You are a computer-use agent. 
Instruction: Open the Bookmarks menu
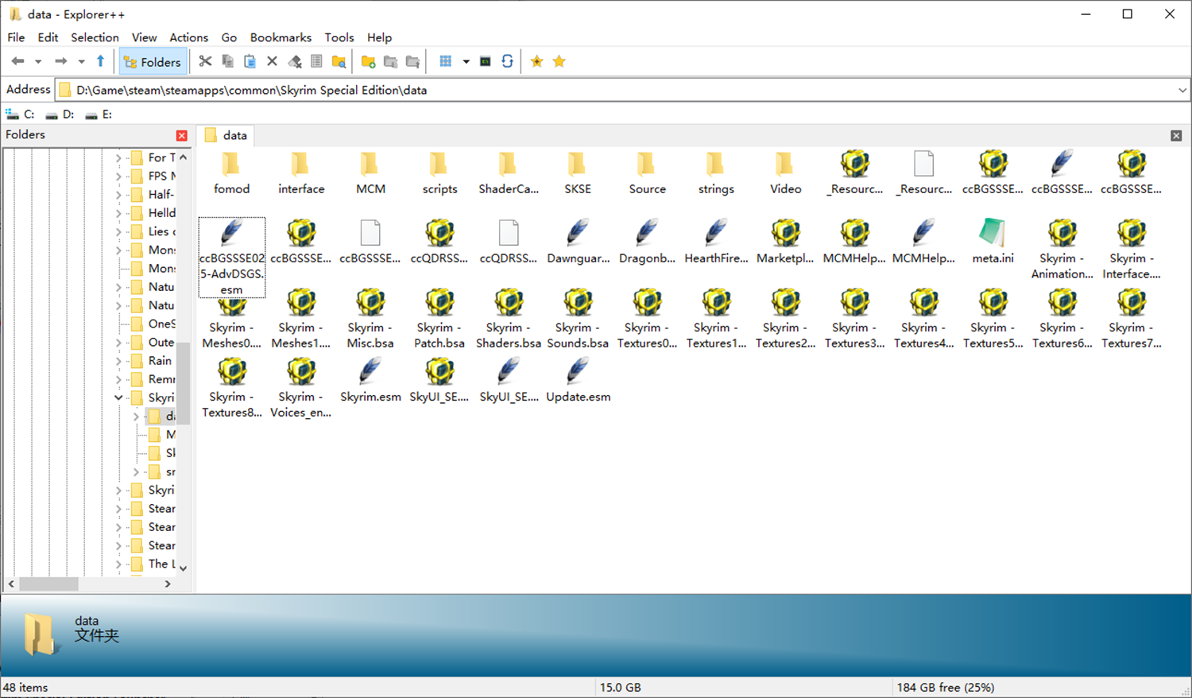click(x=281, y=37)
